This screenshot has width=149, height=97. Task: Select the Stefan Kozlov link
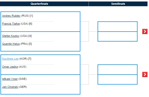click(x=11, y=36)
